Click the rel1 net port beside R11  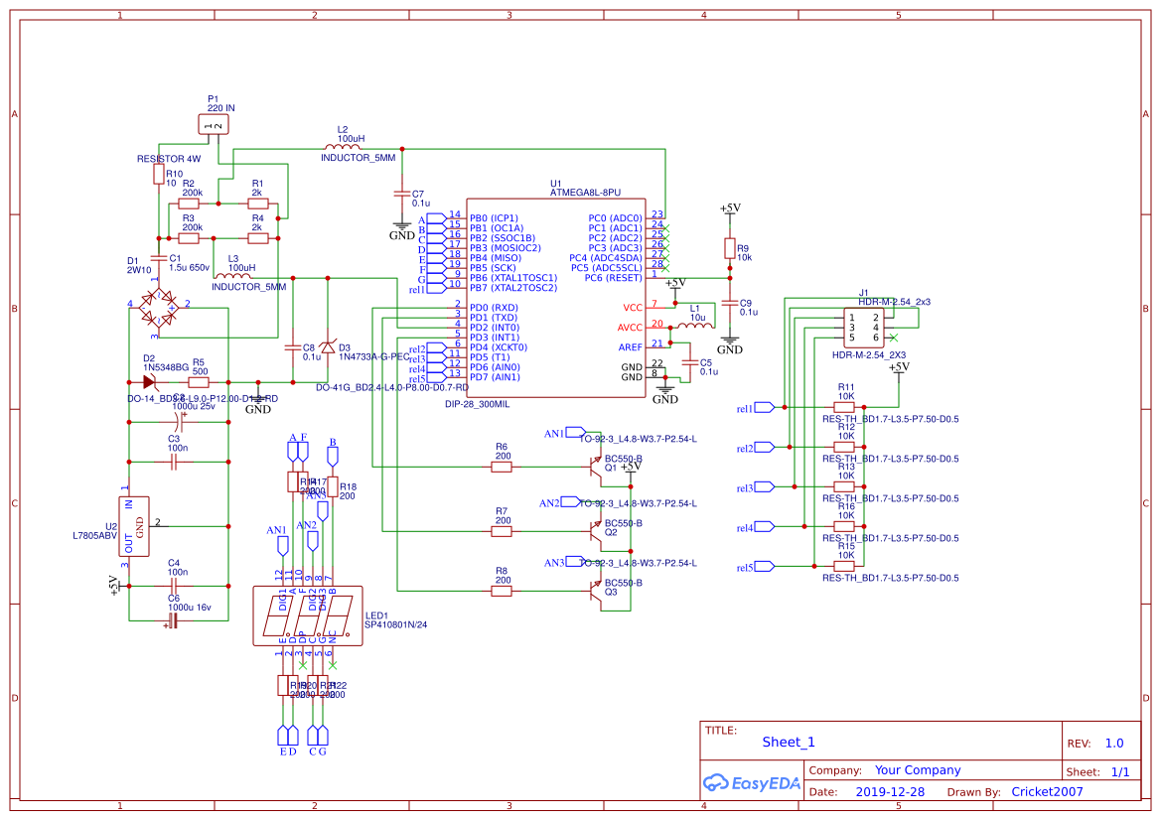764,407
